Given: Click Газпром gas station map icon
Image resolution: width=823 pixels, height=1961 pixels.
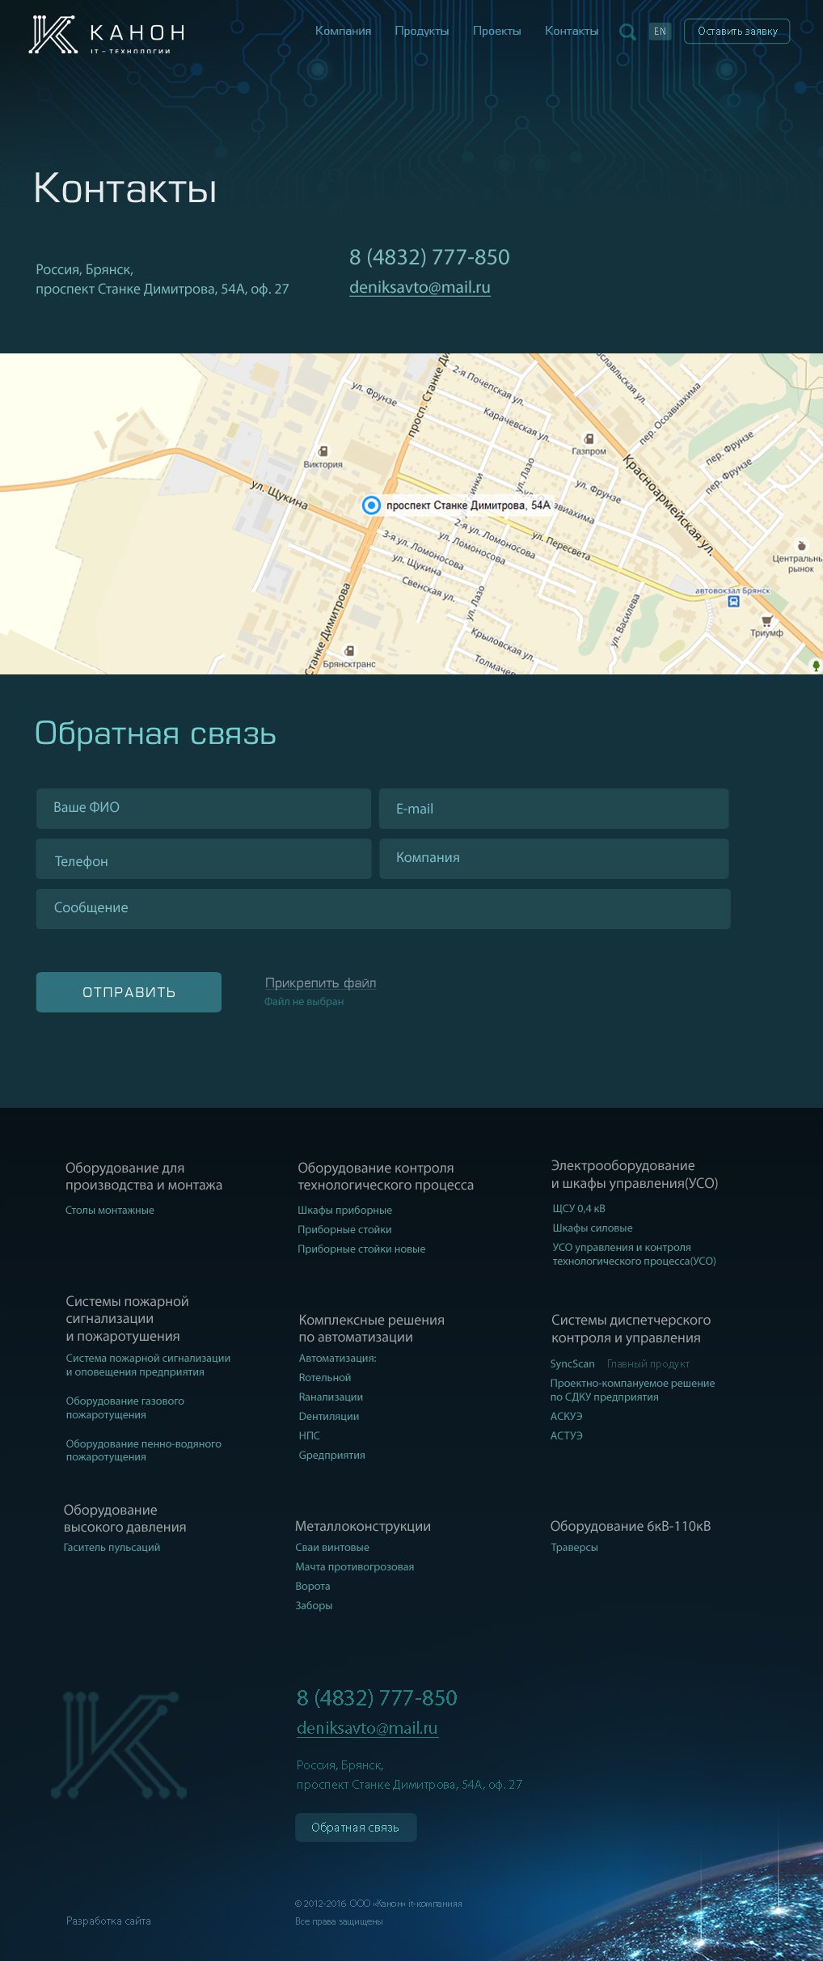Looking at the screenshot, I should point(589,439).
